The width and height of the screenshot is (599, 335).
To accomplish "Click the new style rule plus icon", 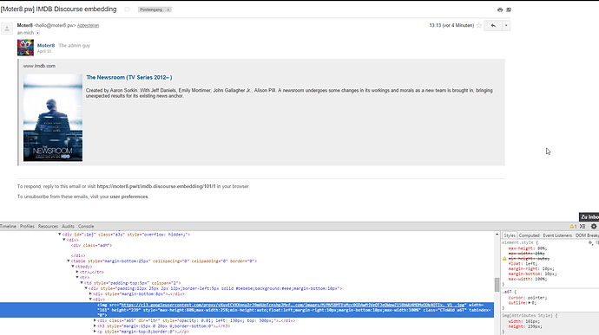I will click(x=590, y=242).
